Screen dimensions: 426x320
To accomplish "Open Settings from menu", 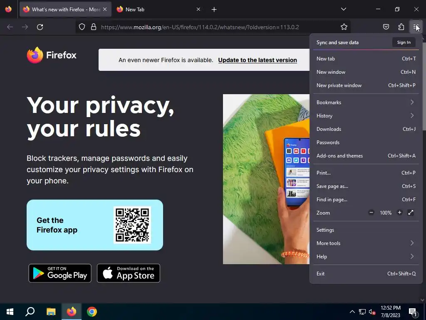I will point(366,230).
